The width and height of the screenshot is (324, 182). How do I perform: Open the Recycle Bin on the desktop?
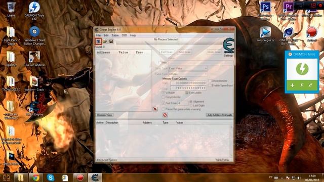[x=11, y=9]
